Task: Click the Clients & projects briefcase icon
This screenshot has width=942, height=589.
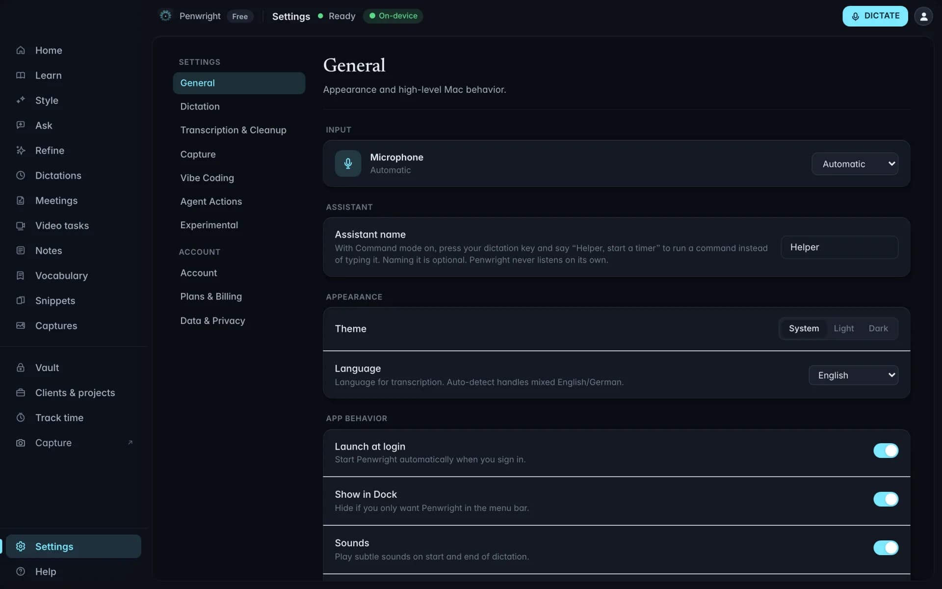Action: [x=21, y=392]
